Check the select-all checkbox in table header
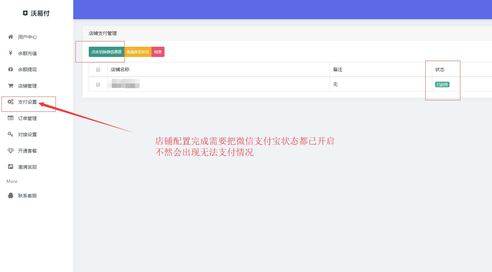Image resolution: width=492 pixels, height=272 pixels. 98,70
